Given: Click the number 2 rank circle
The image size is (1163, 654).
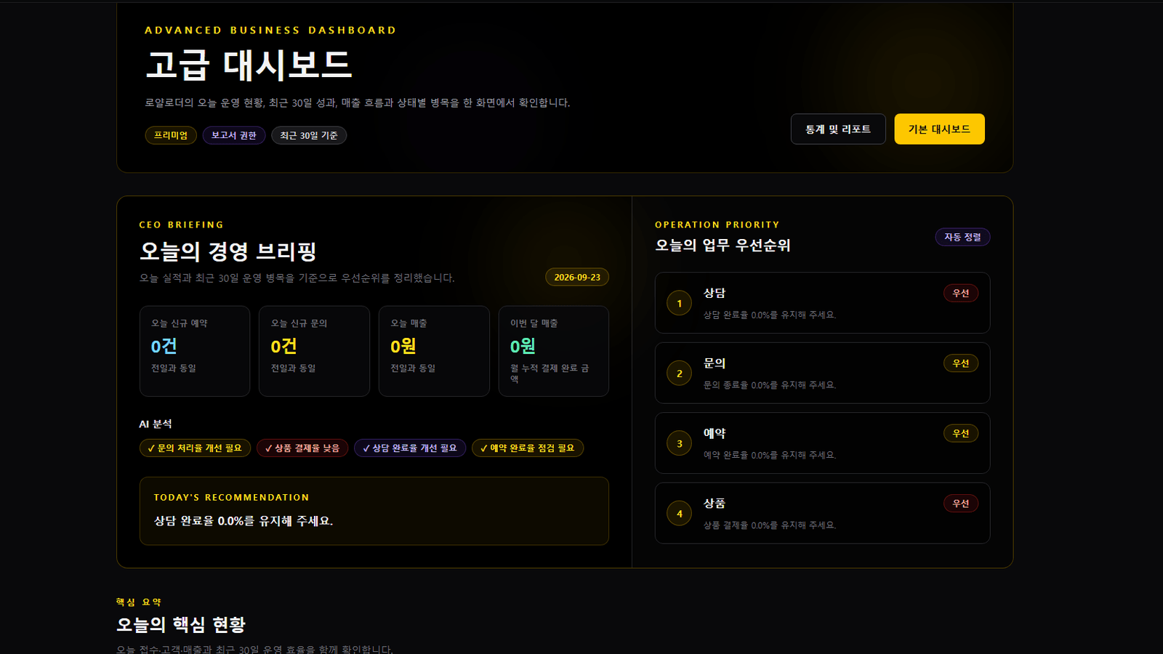Looking at the screenshot, I should click(x=680, y=374).
